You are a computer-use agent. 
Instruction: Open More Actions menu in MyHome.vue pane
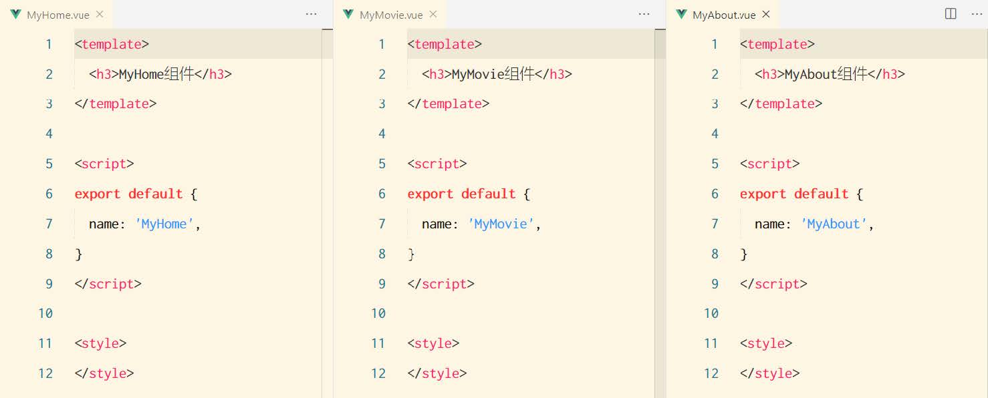[x=311, y=14]
